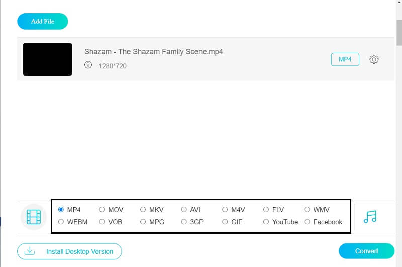Image resolution: width=402 pixels, height=267 pixels.
Task: Select GIF as the output format
Action: coord(225,222)
